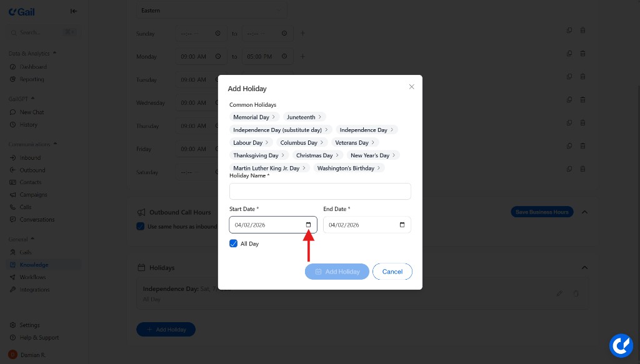Screen dimensions: 640x364
Task: Choose the Juneteenth common holiday
Action: click(304, 117)
